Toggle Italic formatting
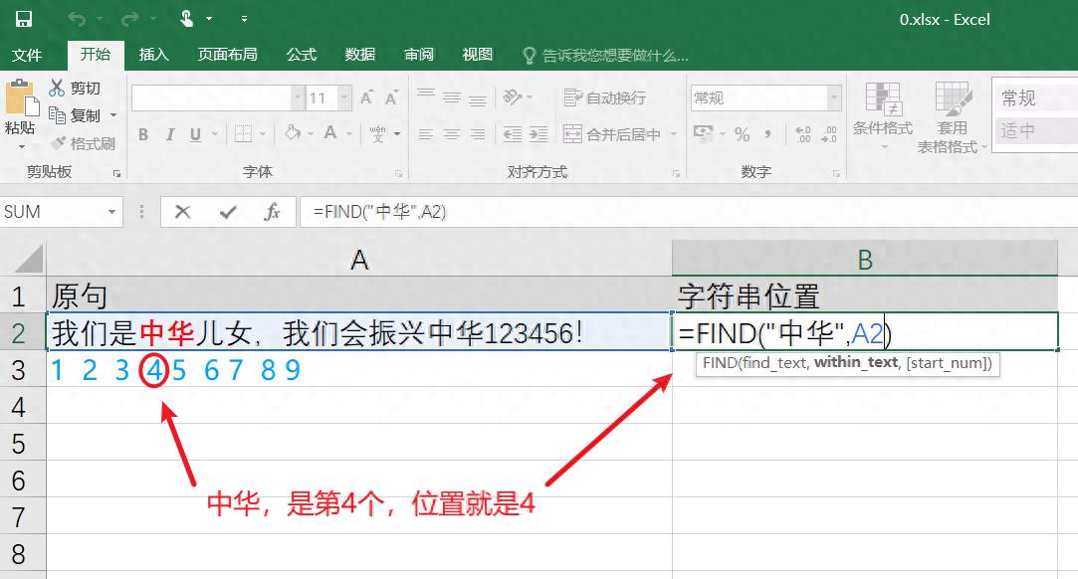Screen dimensions: 1078x579 pyautogui.click(x=170, y=134)
